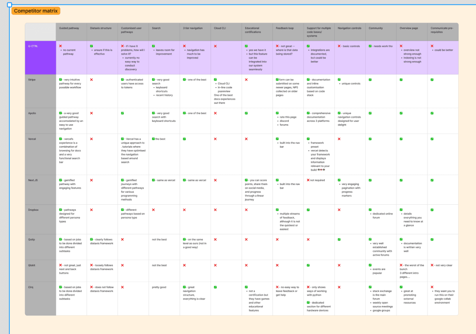Click the red cross in Q-CTRL's Cloud CLI cell
This screenshot has width=476, height=334.
[x=215, y=46]
